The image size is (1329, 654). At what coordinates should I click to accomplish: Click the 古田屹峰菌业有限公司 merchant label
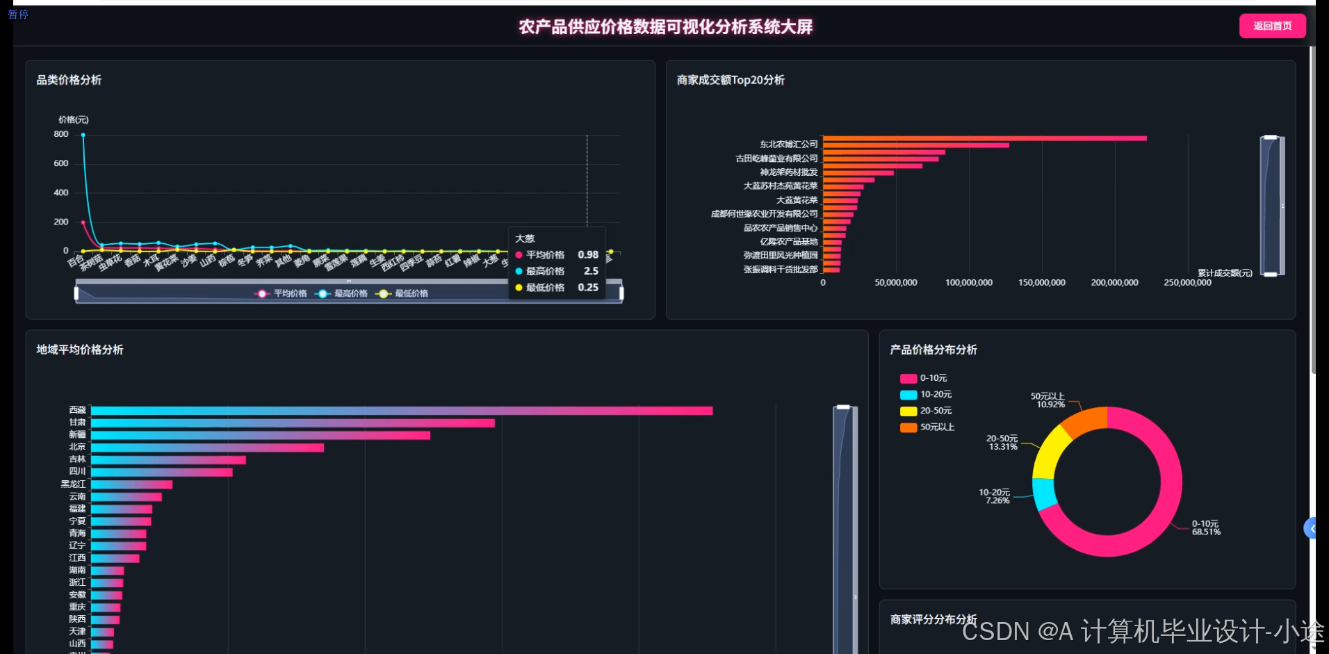pos(776,158)
